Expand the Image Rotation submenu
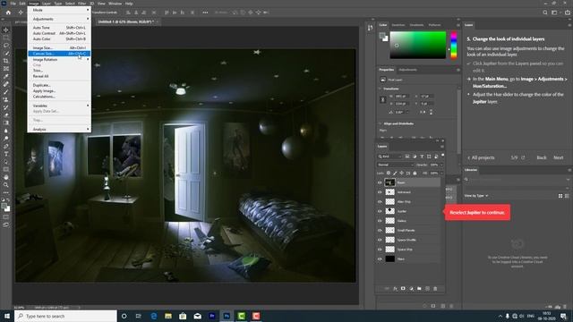 [59, 59]
